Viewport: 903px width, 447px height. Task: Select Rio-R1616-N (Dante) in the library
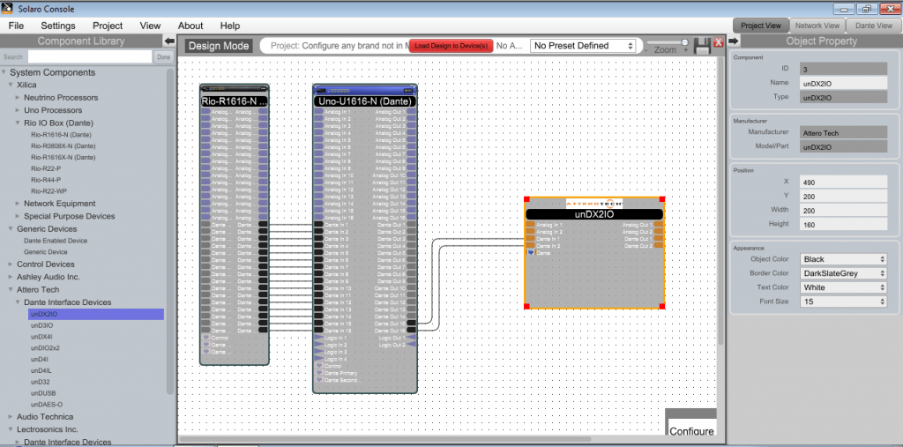[x=63, y=134]
